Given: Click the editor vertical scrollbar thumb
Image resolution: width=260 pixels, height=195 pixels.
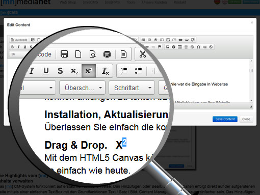Looking at the screenshot, I should click(x=251, y=71).
